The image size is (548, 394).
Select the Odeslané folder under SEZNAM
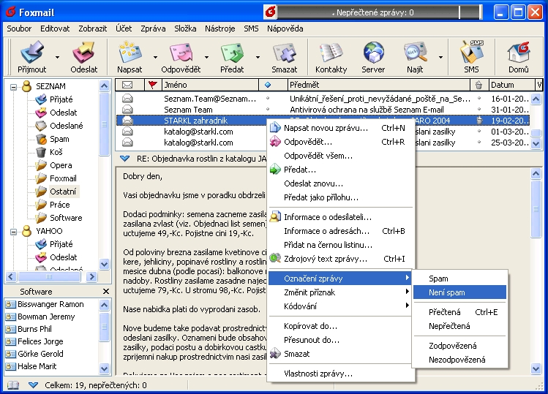click(x=67, y=126)
